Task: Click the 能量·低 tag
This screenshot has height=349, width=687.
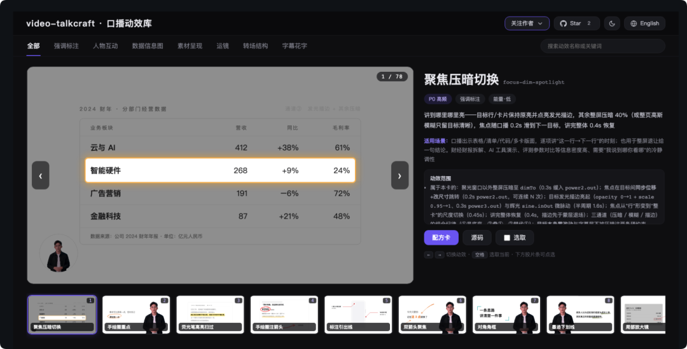Action: pyautogui.click(x=502, y=99)
